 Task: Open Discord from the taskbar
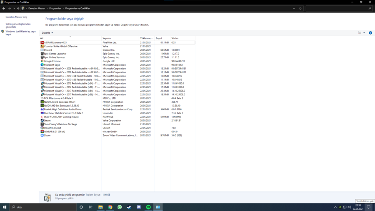(139, 207)
